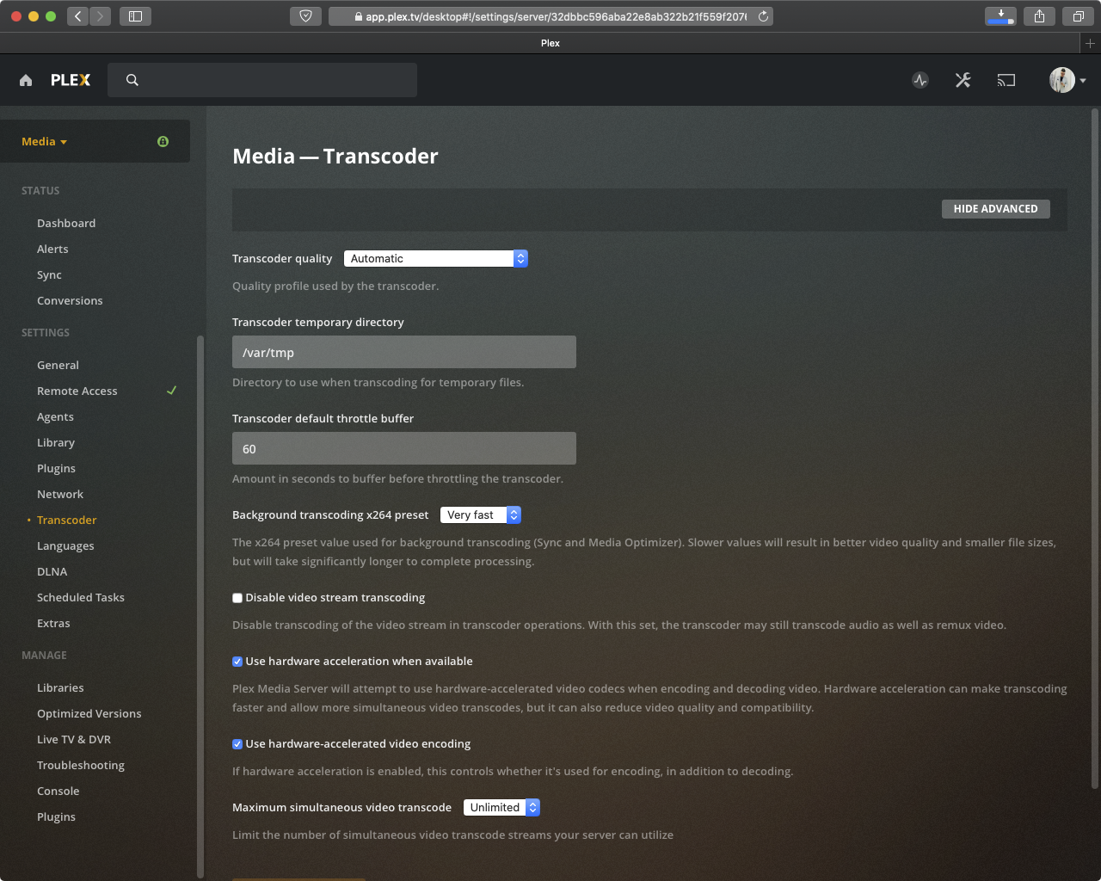The image size is (1101, 881).
Task: Open the Transcoder quality dropdown
Action: point(435,258)
